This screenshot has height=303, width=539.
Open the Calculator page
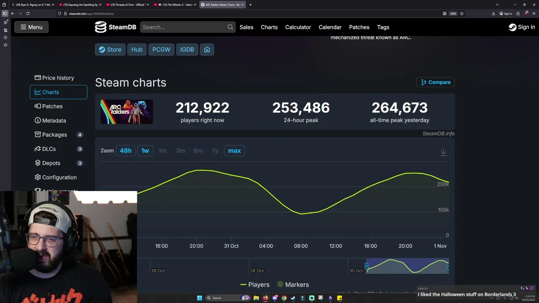coord(298,27)
